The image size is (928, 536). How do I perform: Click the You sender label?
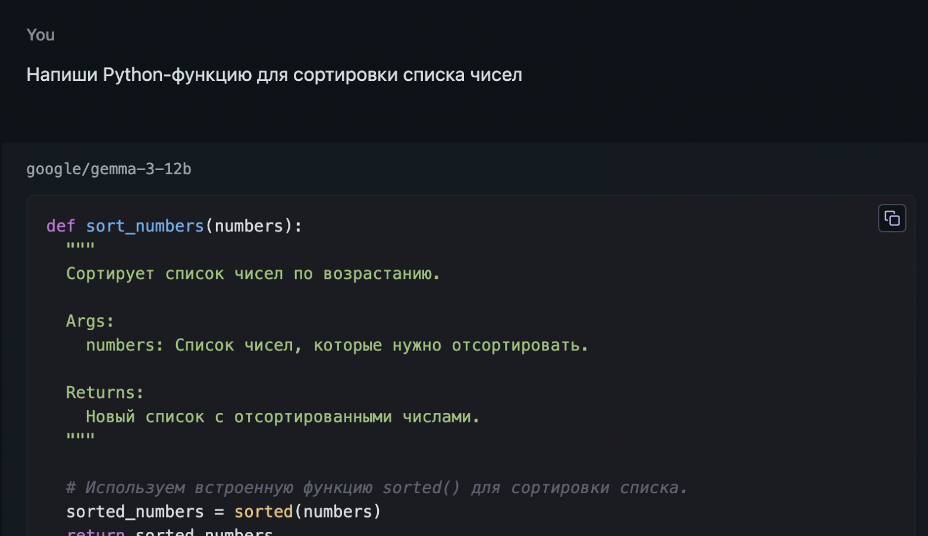click(x=39, y=35)
